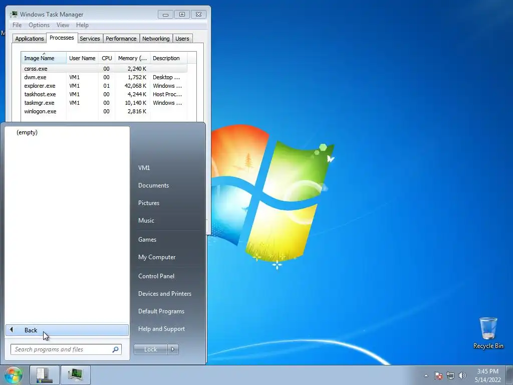Screen dimensions: 513x385
Task: Select the taskhost.exe process row
Action: click(105, 94)
